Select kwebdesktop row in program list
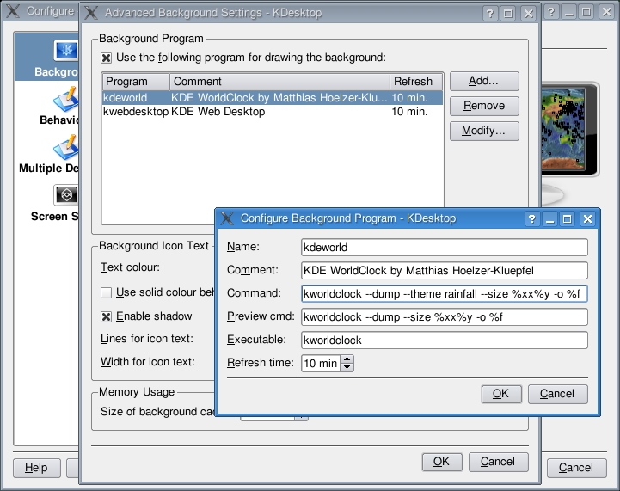The width and height of the screenshot is (620, 491). (x=273, y=112)
